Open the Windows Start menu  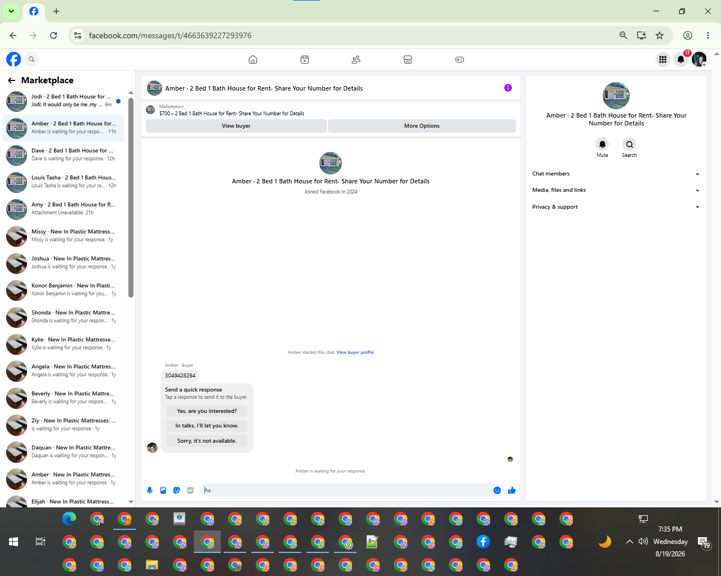[x=14, y=542]
